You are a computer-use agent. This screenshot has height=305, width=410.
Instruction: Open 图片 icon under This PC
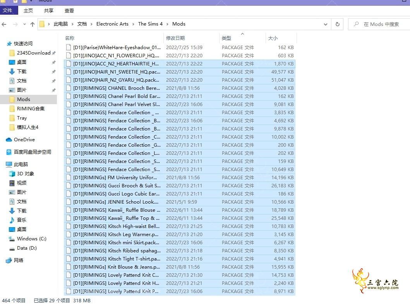point(12,192)
